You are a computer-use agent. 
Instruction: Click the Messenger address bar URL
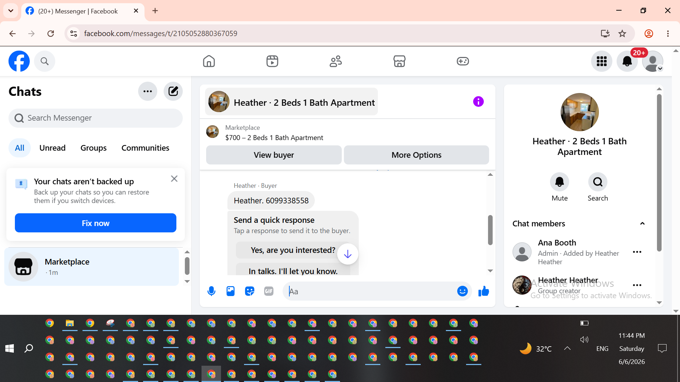click(161, 34)
